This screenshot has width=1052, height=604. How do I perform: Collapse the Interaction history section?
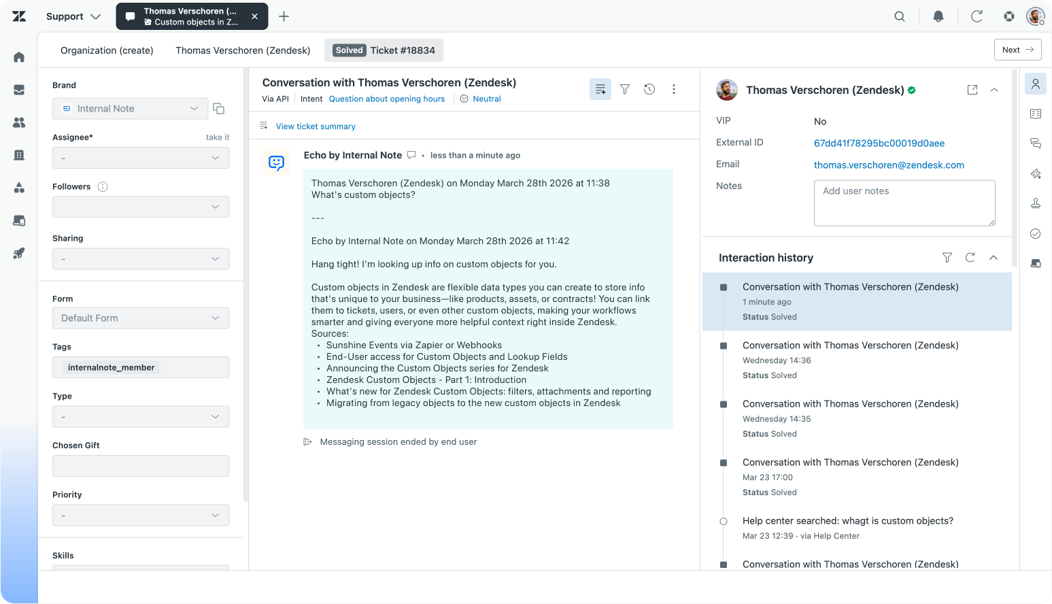point(994,257)
